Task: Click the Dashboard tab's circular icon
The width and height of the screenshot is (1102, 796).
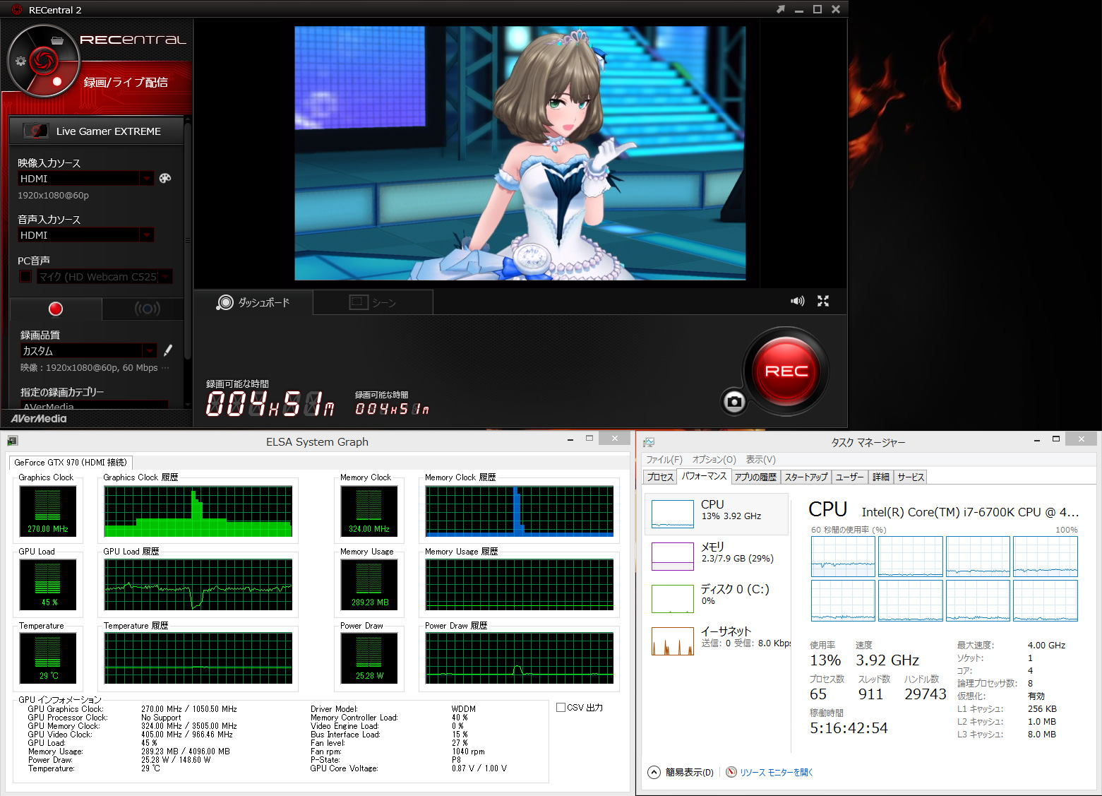Action: click(224, 302)
